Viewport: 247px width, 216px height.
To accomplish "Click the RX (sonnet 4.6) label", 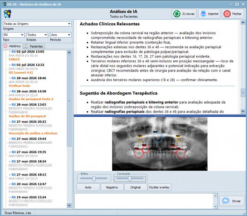I will pos(21,73).
